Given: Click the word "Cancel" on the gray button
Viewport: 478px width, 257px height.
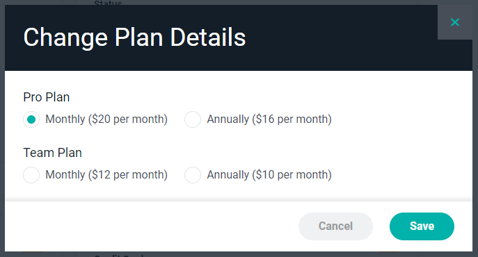Looking at the screenshot, I should click(335, 226).
